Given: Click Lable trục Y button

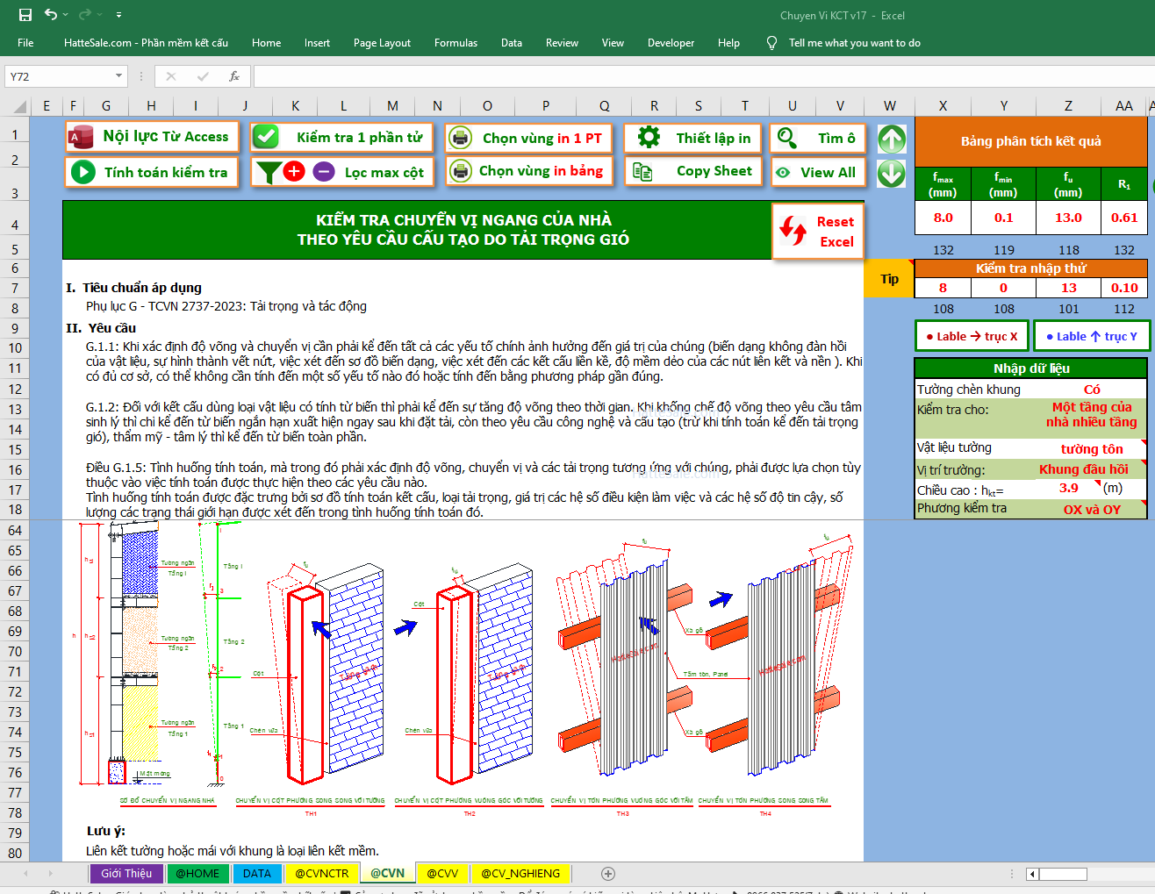Looking at the screenshot, I should tap(1092, 336).
